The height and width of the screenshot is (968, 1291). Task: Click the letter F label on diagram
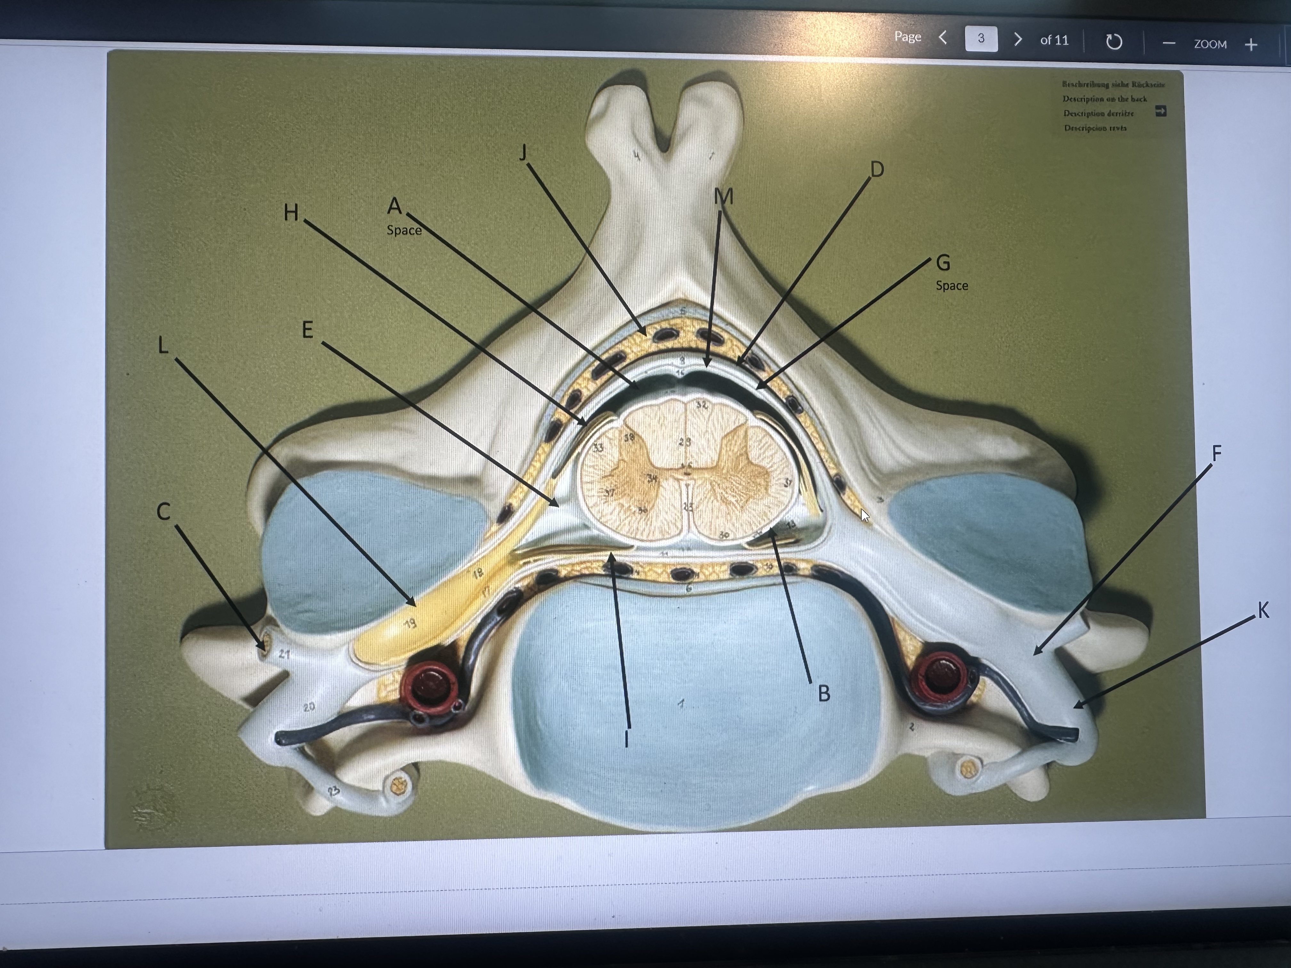coord(1216,453)
